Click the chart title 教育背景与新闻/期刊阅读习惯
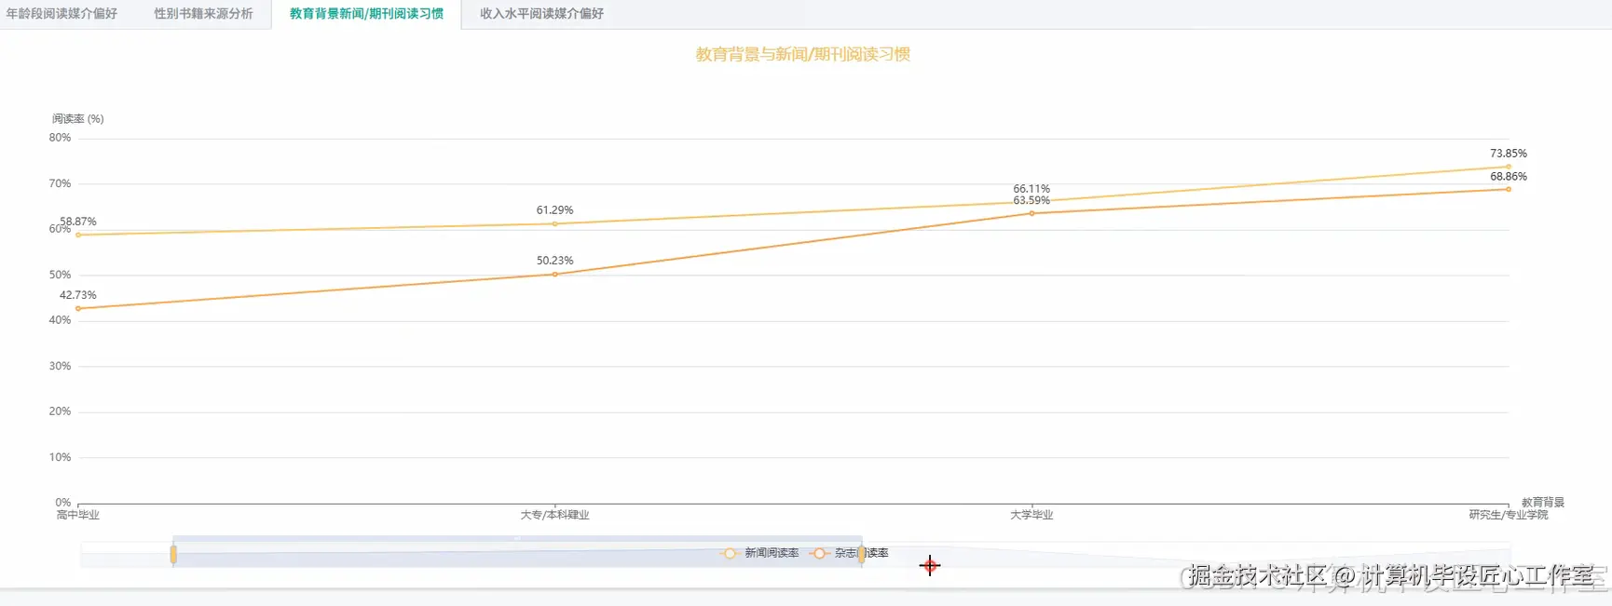The image size is (1612, 606). pos(802,54)
